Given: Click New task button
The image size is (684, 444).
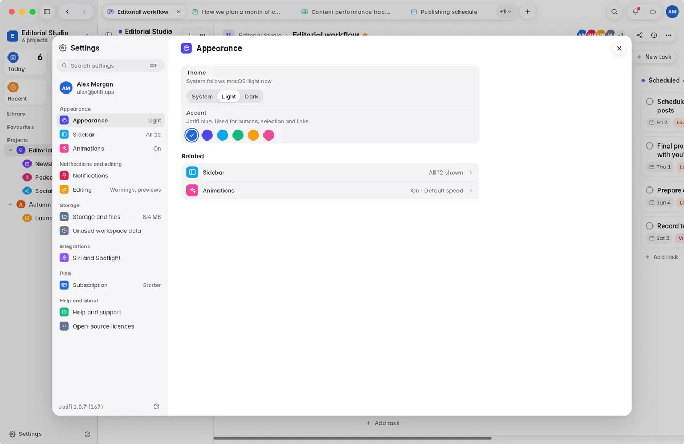Looking at the screenshot, I should [654, 57].
